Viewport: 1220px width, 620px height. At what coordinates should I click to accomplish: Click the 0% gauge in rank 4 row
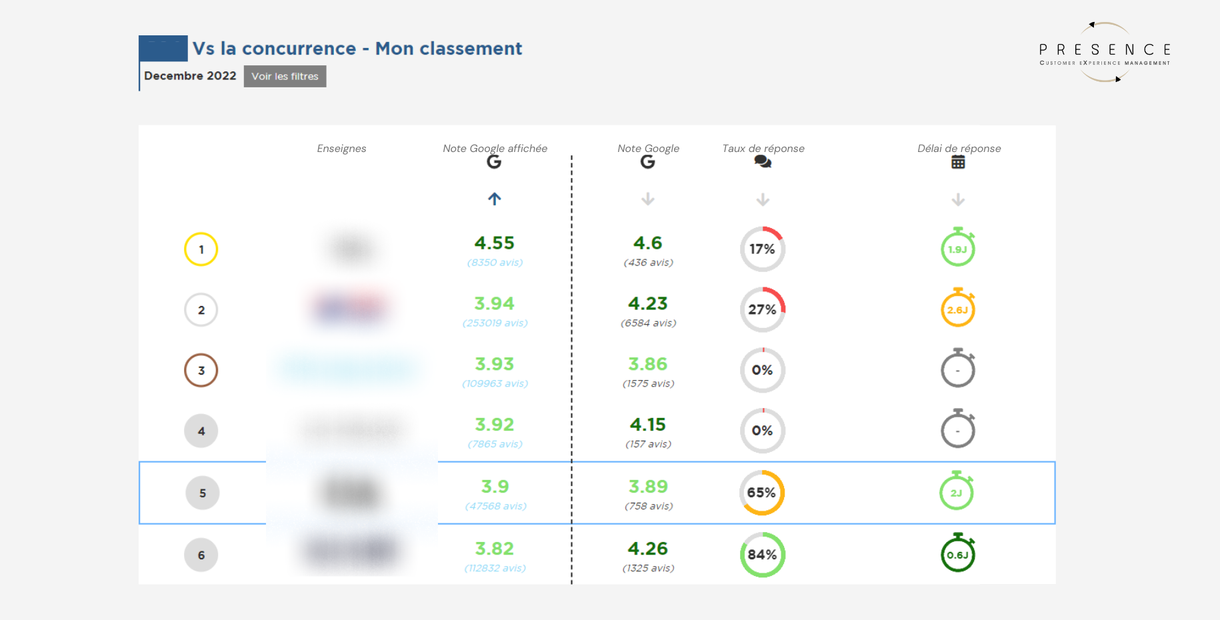point(763,431)
